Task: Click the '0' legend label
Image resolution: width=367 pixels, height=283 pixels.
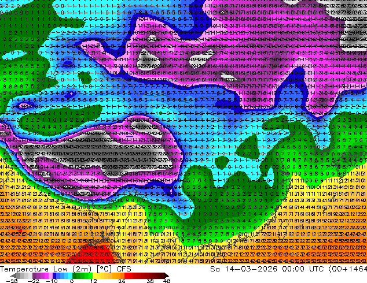Action: (72, 281)
